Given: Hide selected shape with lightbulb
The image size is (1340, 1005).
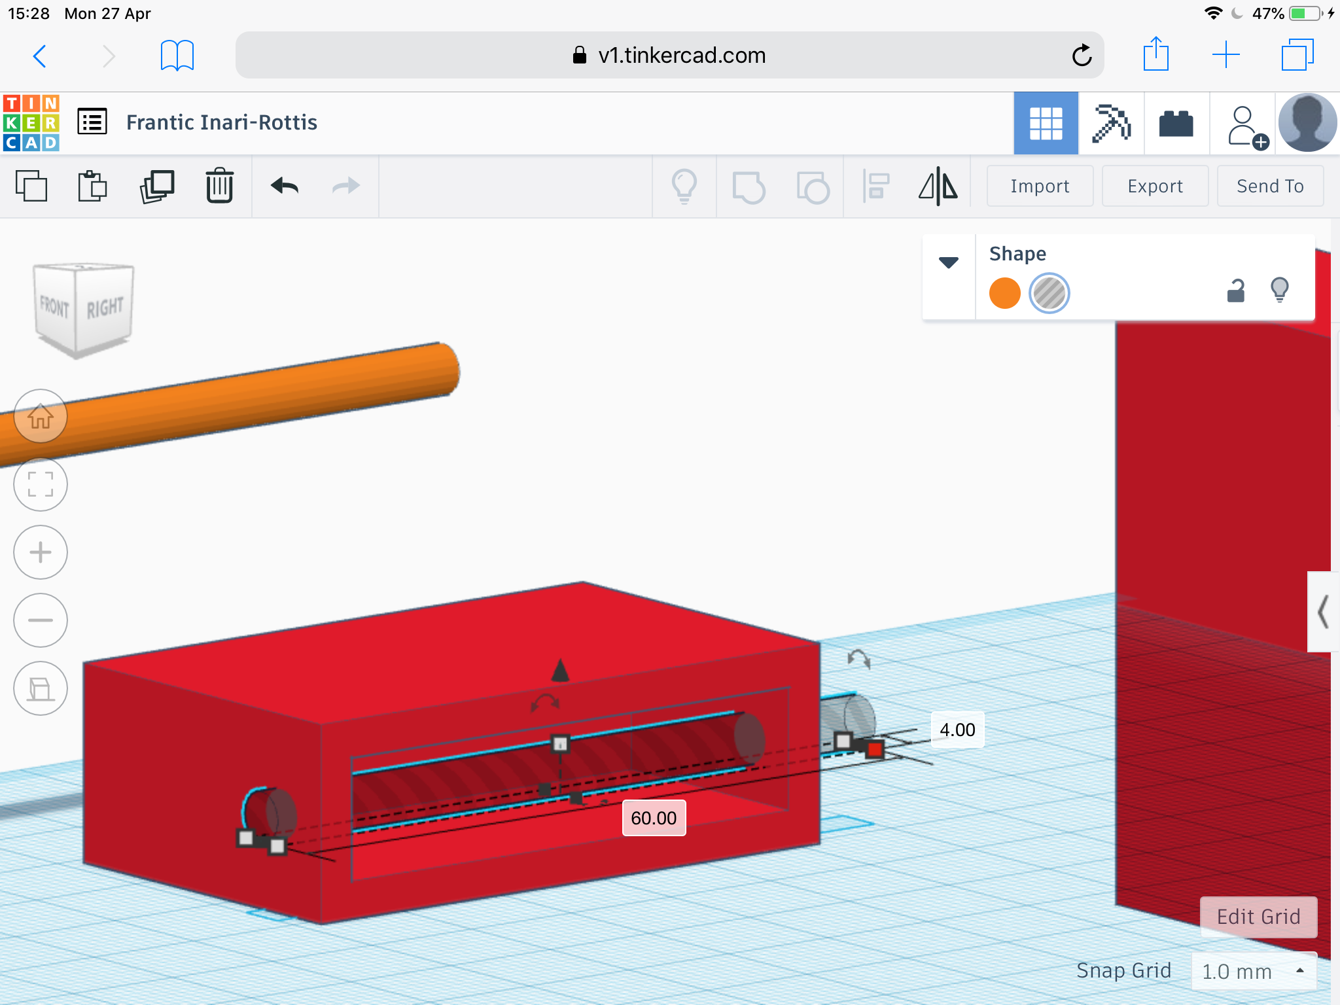Looking at the screenshot, I should point(1279,290).
